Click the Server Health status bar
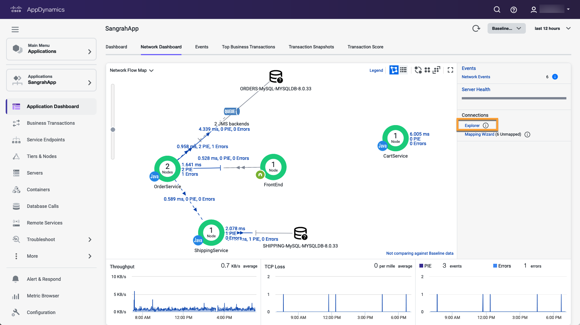Viewport: 580px width, 325px height. 514,98
